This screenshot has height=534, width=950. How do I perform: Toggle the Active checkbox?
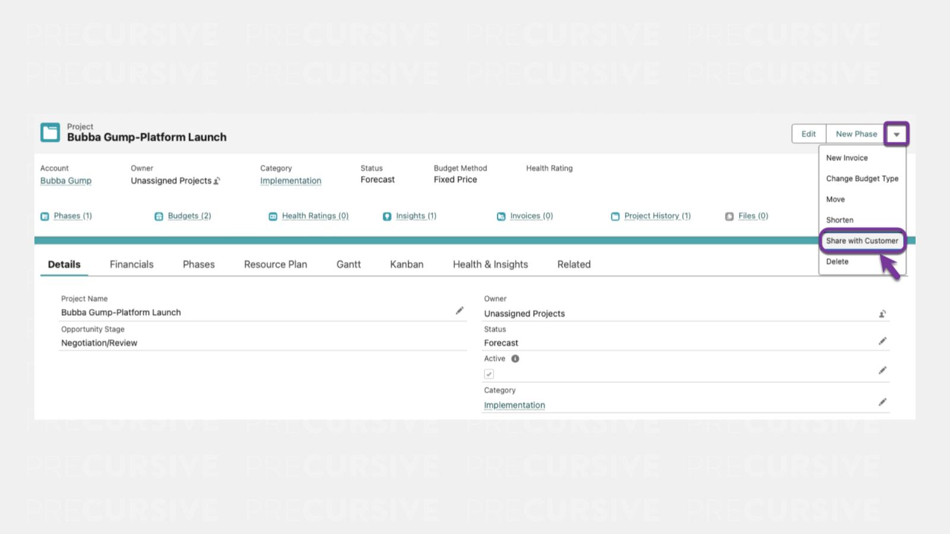[x=489, y=374]
